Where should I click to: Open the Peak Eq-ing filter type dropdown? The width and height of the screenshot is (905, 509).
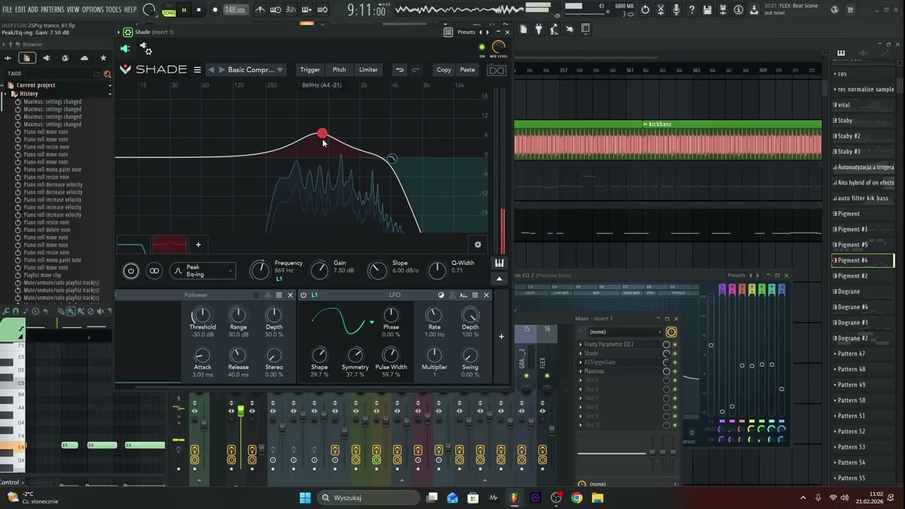click(x=201, y=271)
